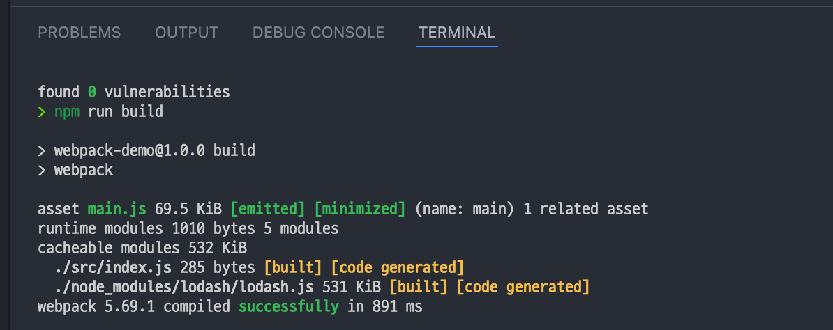Screen dimensions: 833x330
Task: Switch to the PROBLEMS tab
Action: (x=79, y=32)
